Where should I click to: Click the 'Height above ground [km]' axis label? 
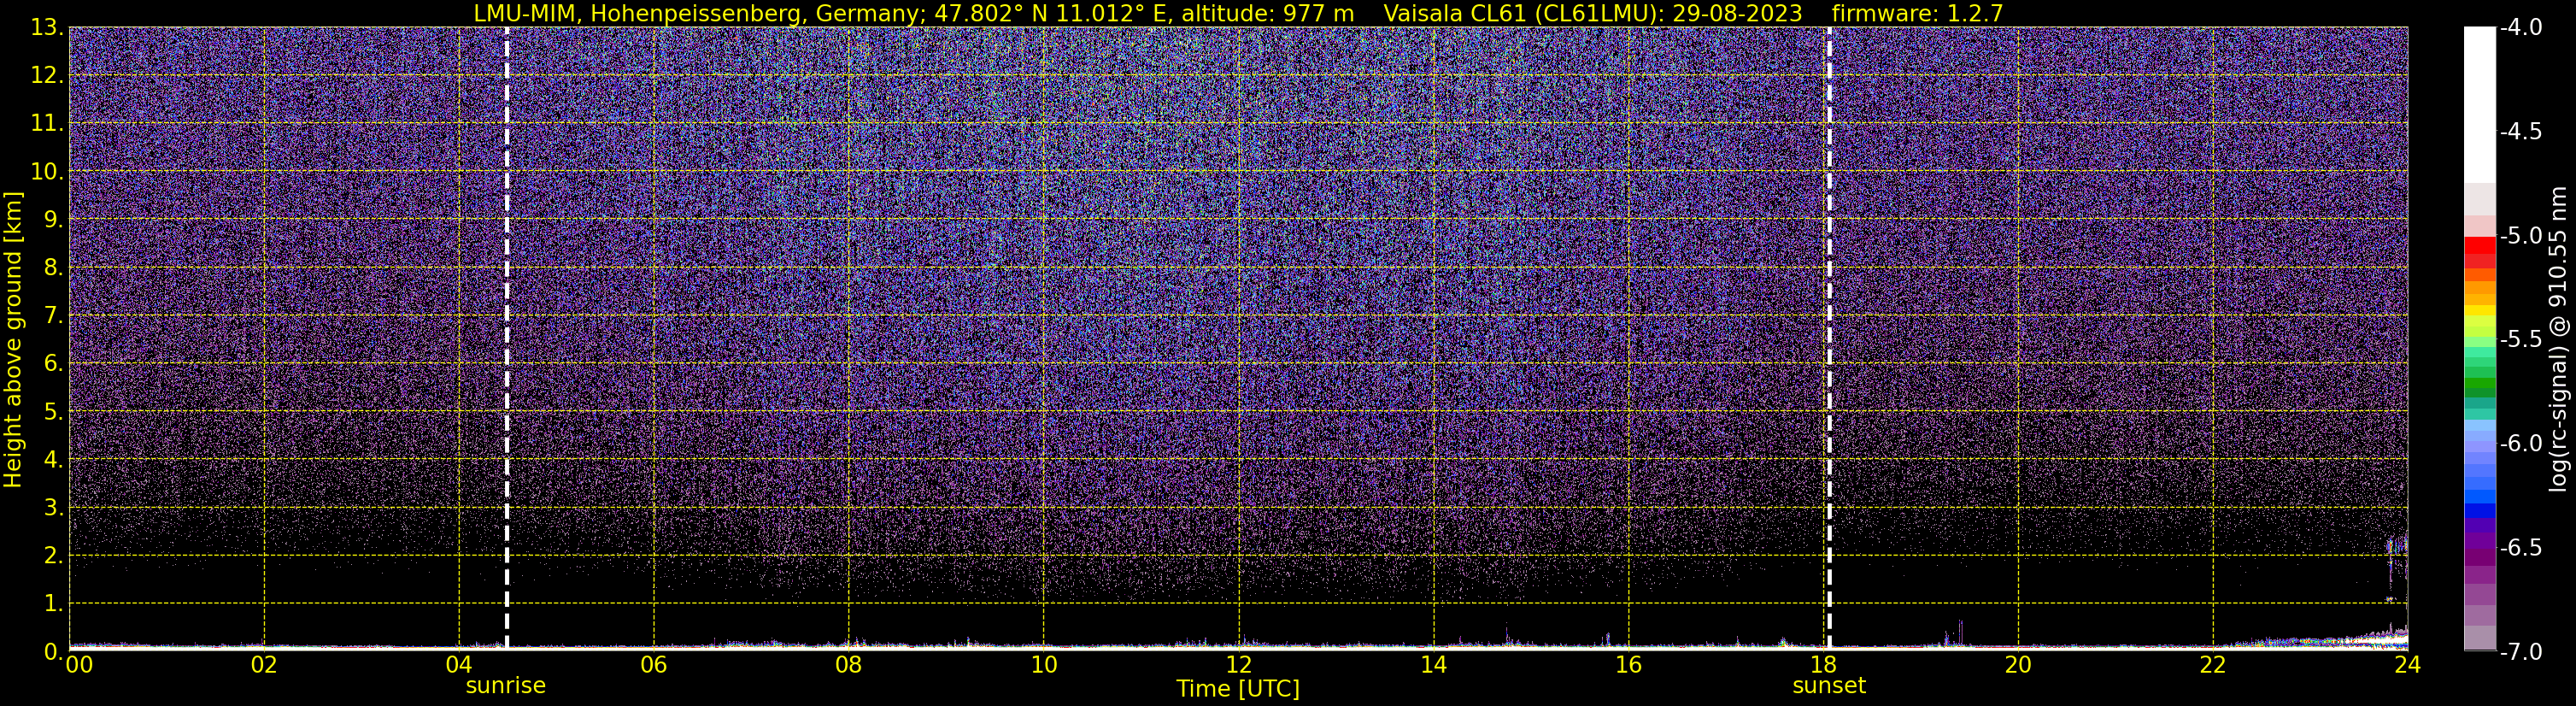click(13, 340)
